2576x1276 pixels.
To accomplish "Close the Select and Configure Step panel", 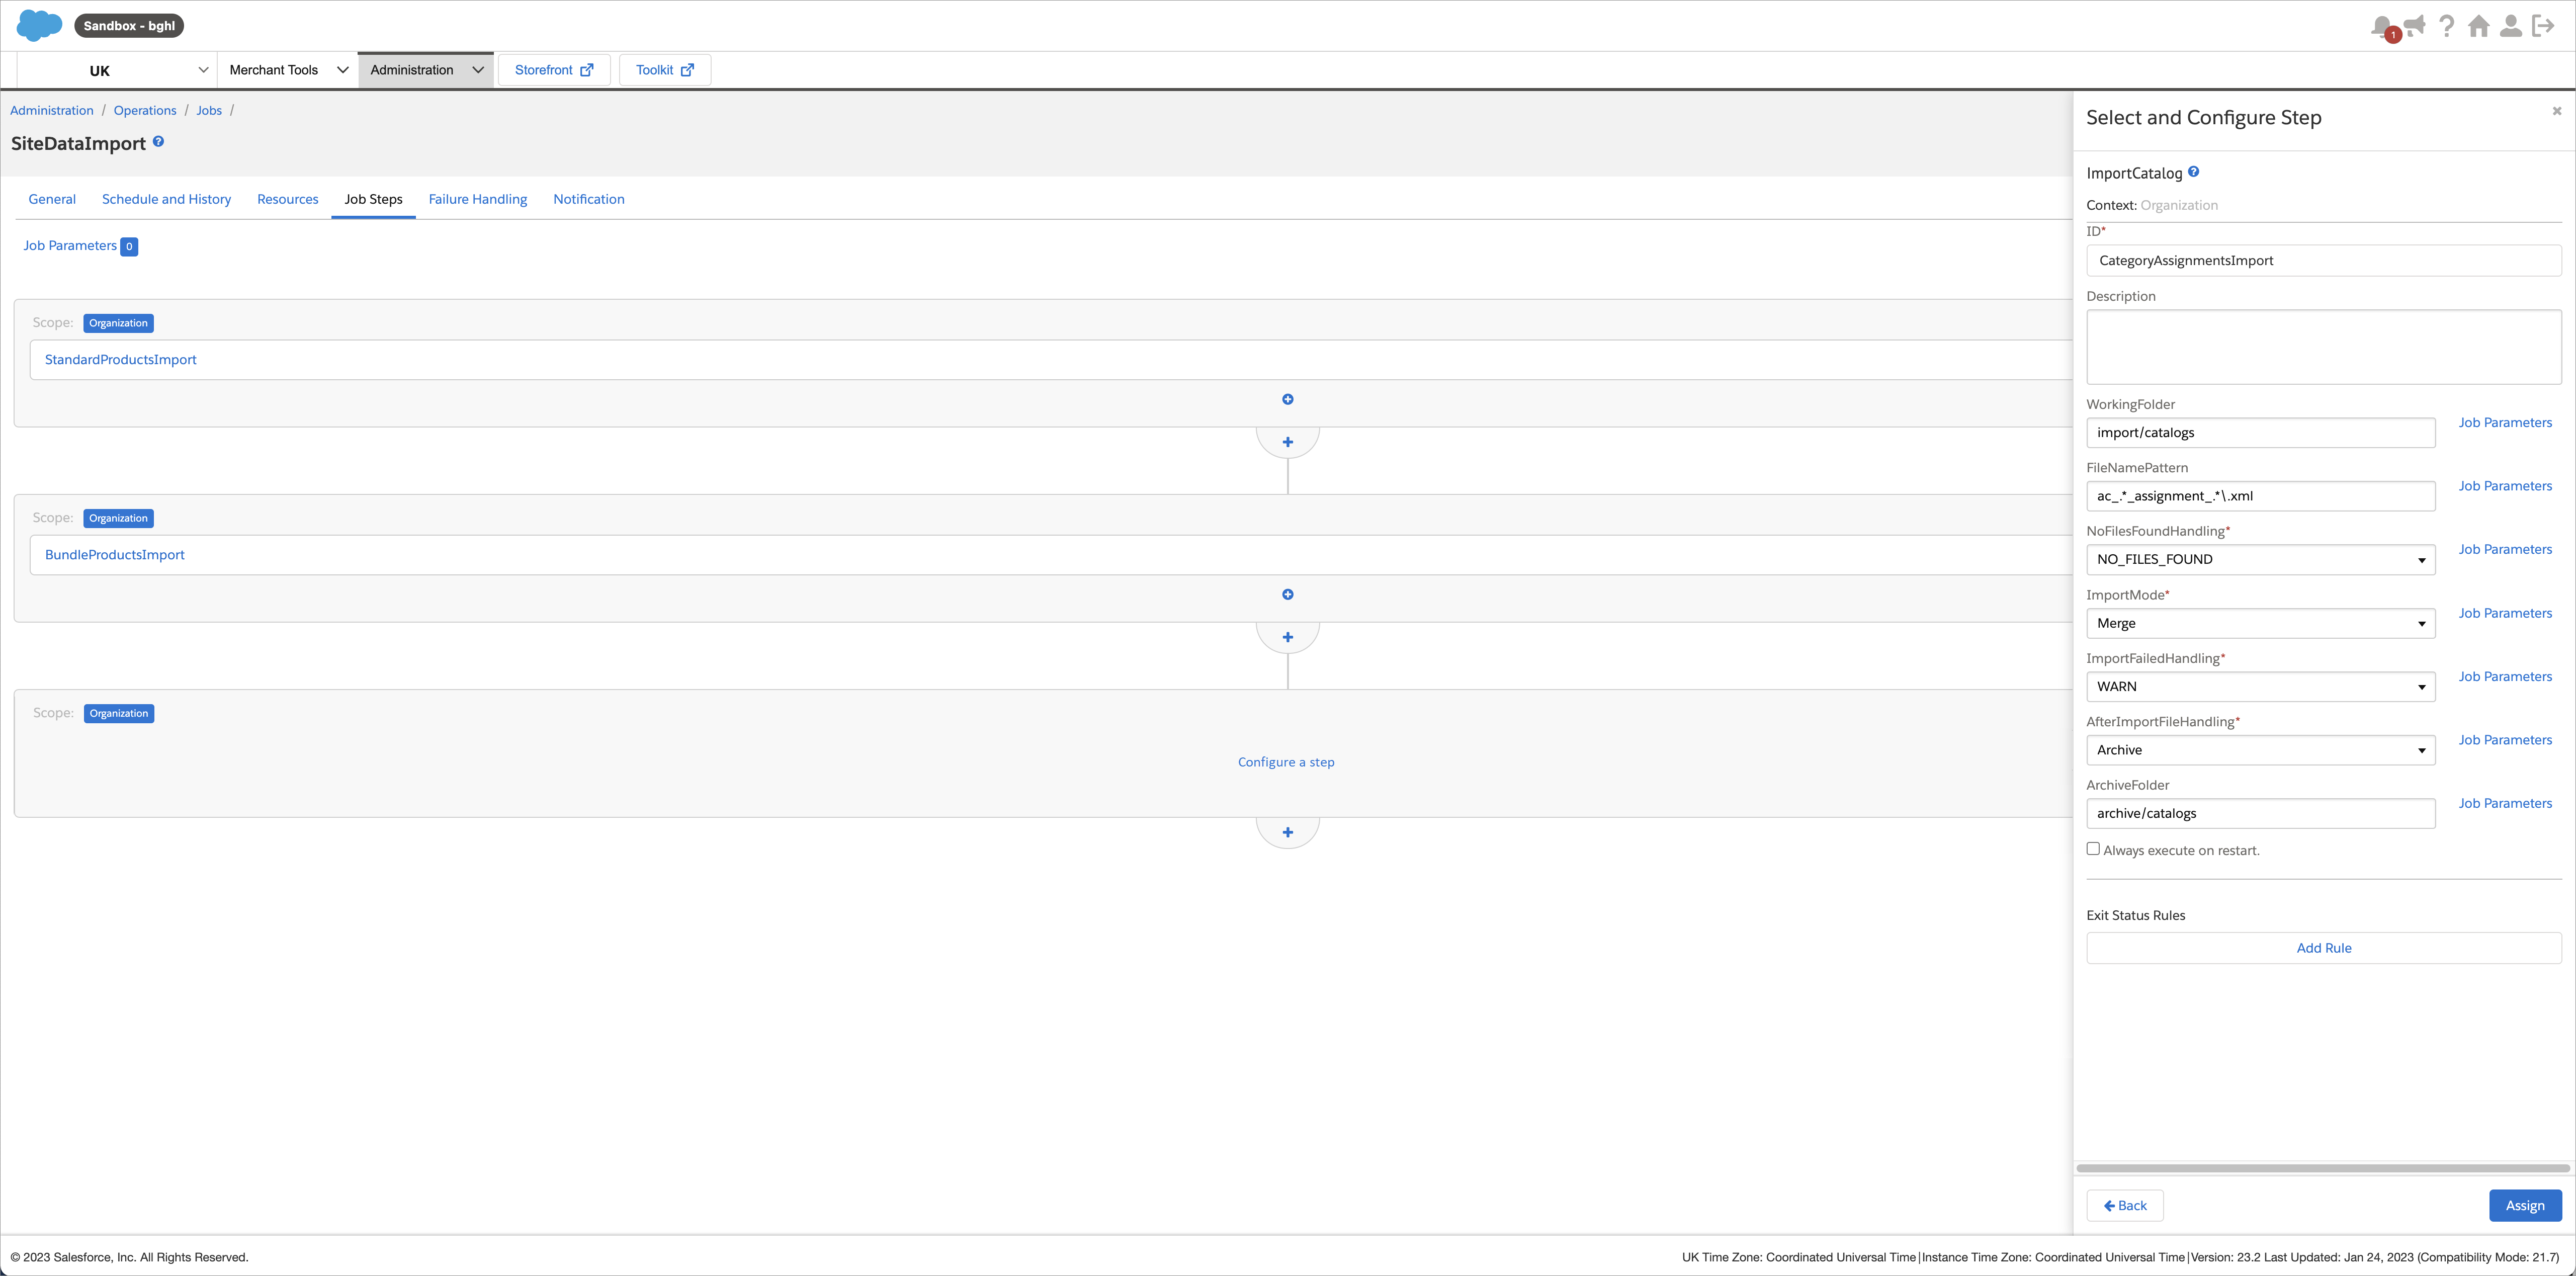I will point(2556,111).
